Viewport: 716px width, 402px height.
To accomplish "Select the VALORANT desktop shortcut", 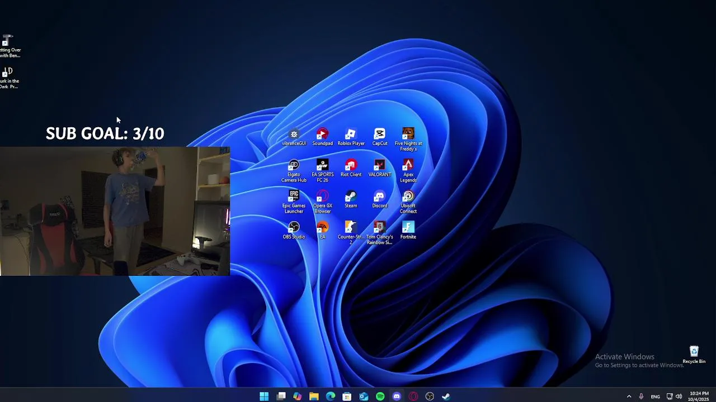I will (379, 169).
